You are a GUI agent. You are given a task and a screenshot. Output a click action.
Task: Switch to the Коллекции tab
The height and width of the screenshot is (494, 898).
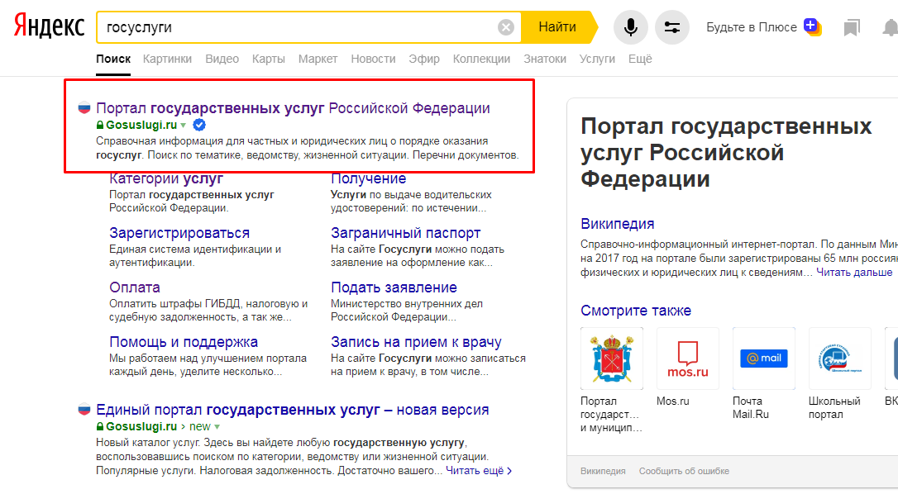point(481,59)
